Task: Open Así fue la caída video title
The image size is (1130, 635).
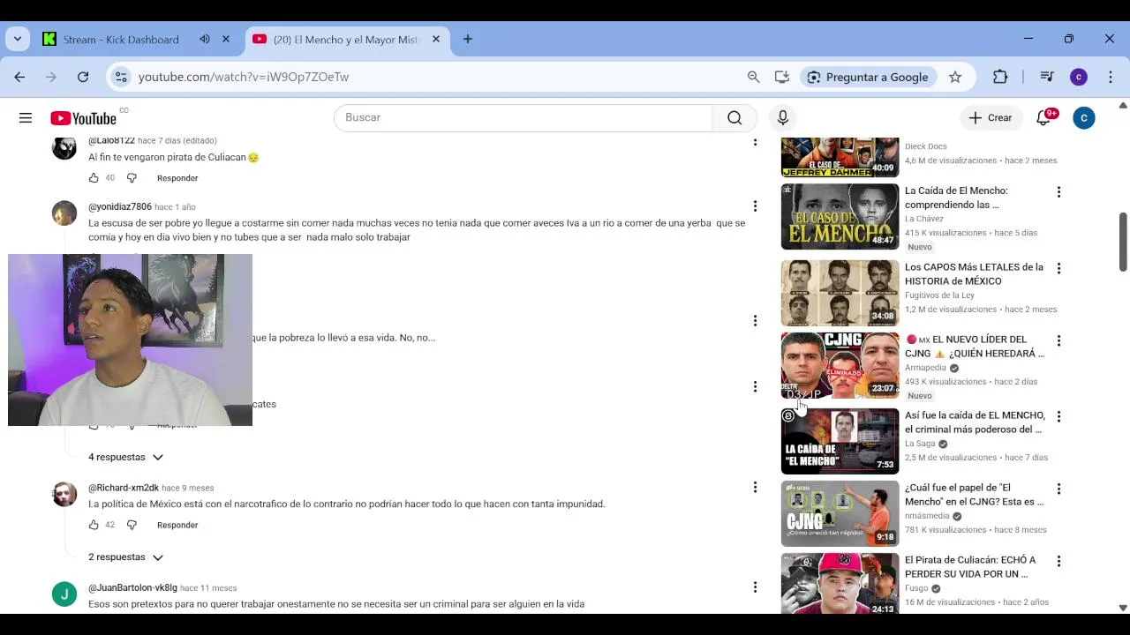Action: 975,422
